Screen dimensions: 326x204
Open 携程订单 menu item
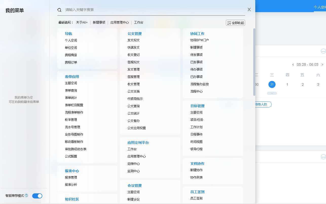click(71, 62)
